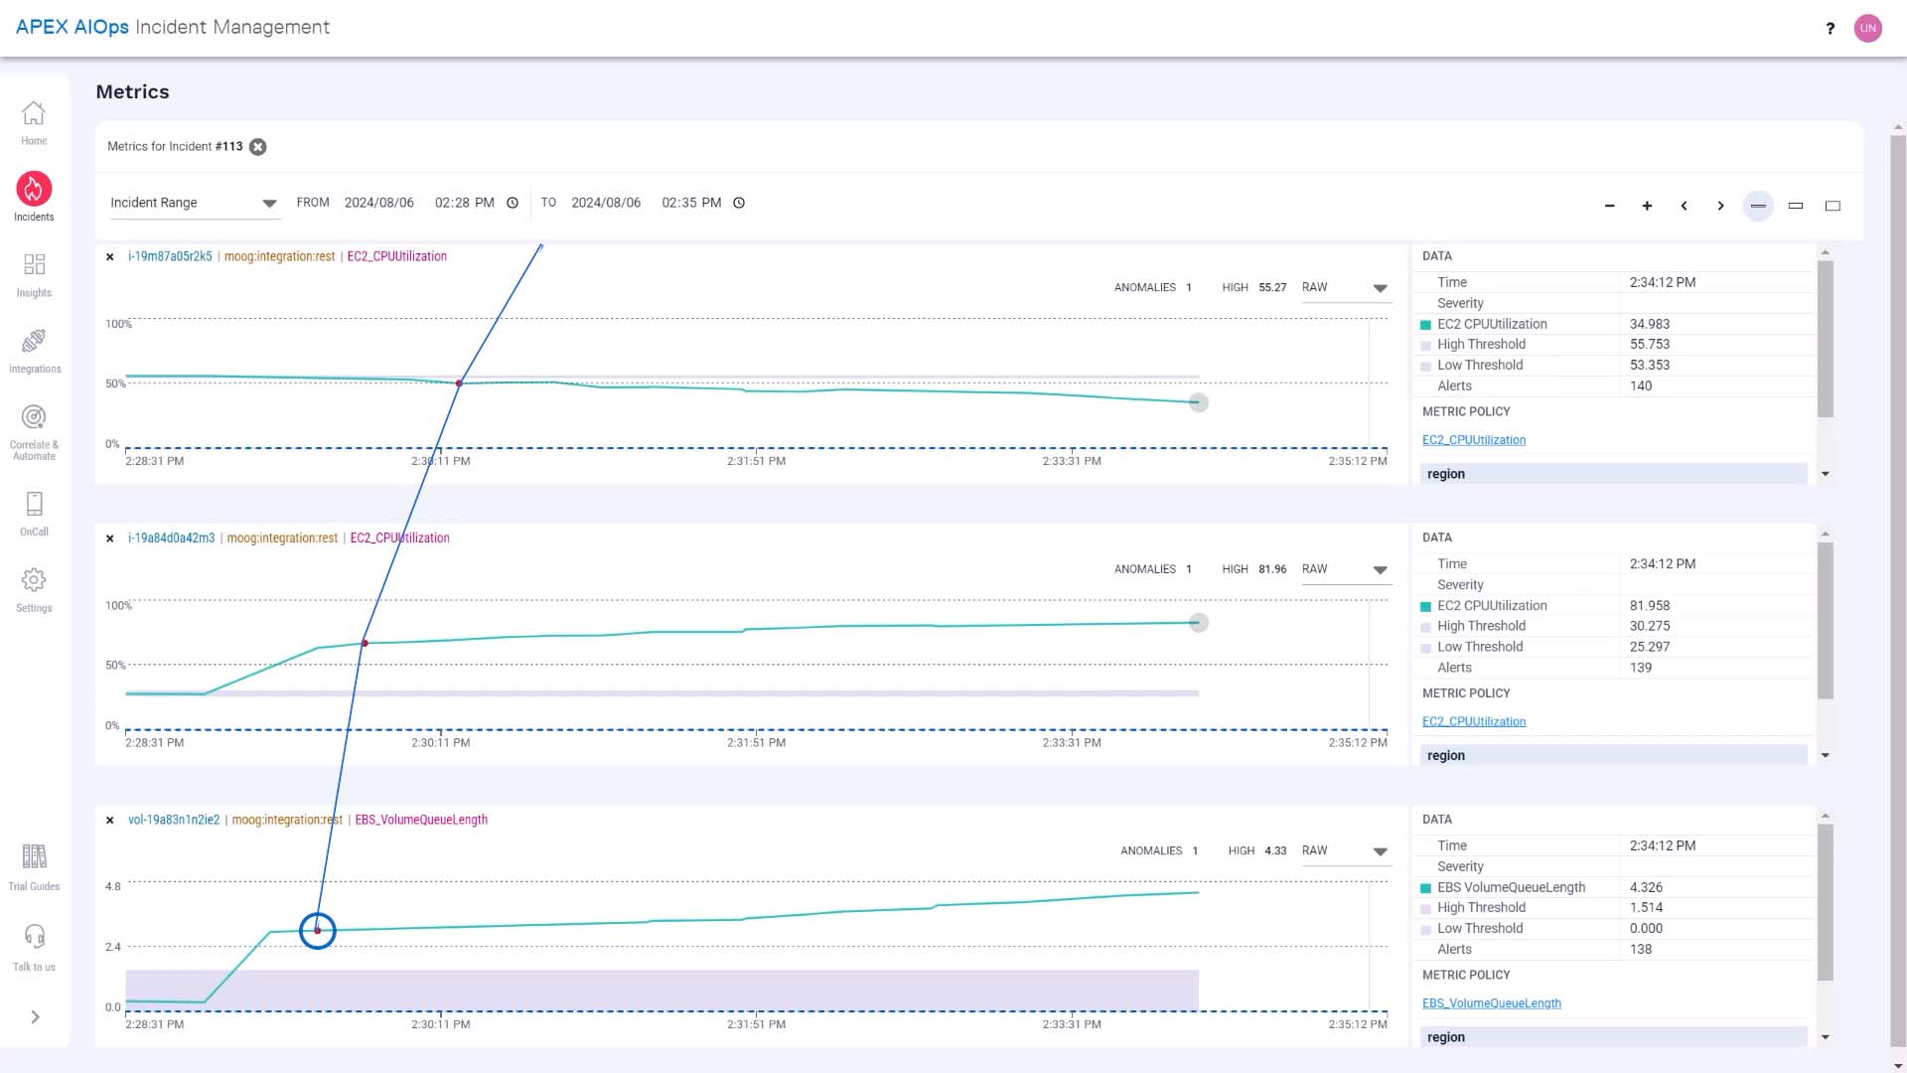1907x1073 pixels.
Task: Click end-point marker on first chart line
Action: [x=1199, y=402]
